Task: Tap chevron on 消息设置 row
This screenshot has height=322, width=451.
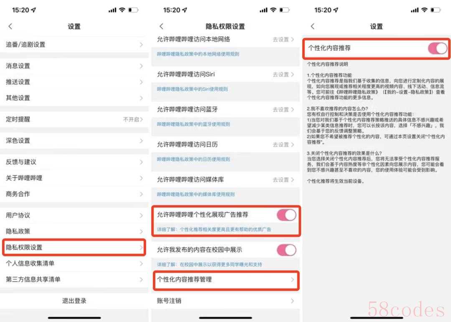Action: 141,66
